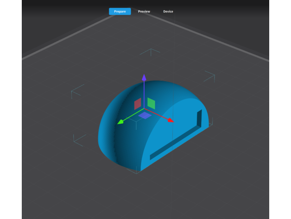Click the upper-left bounding box corner marker

76,91
